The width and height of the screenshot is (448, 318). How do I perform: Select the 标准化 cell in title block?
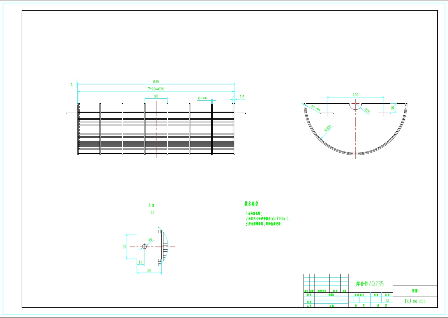332,295
